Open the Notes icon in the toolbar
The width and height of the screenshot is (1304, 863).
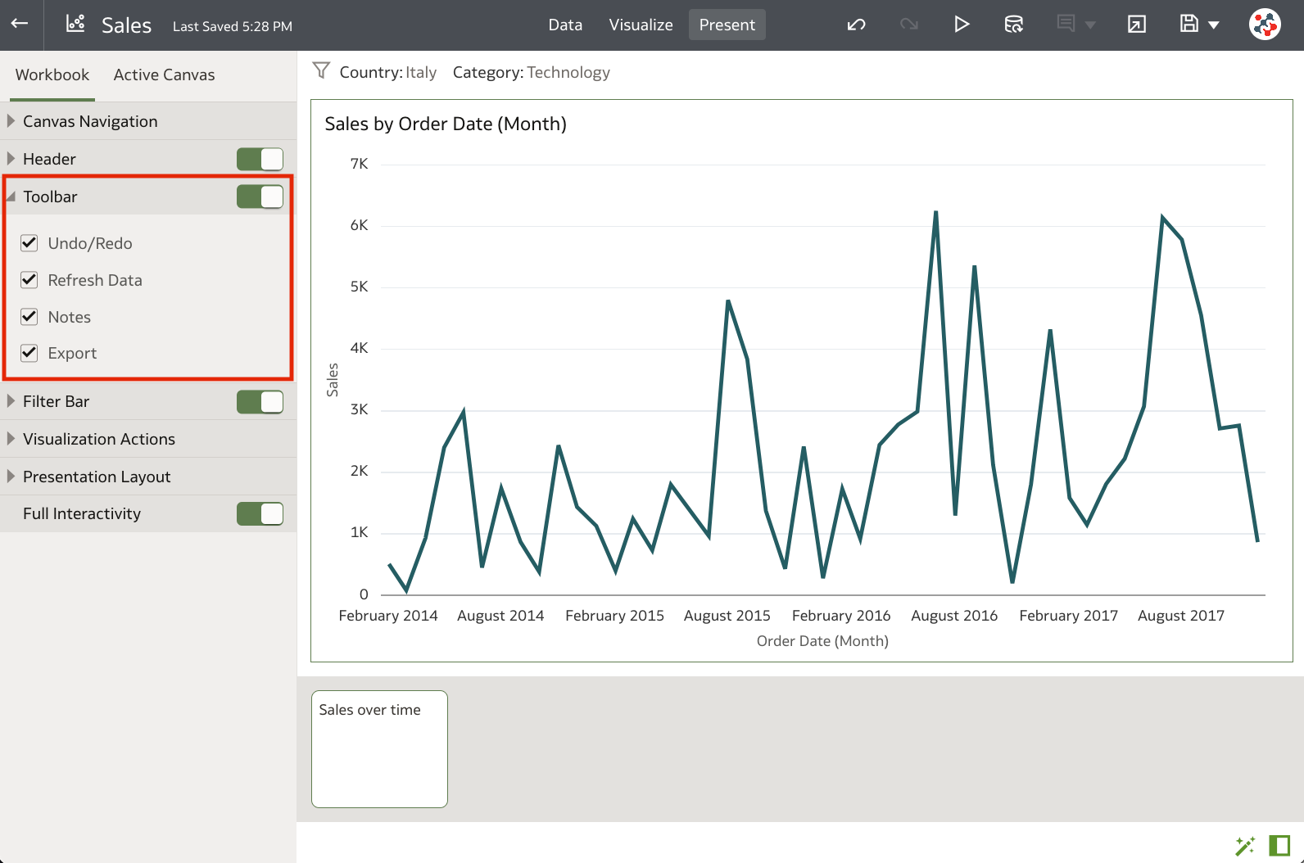coord(1066,24)
